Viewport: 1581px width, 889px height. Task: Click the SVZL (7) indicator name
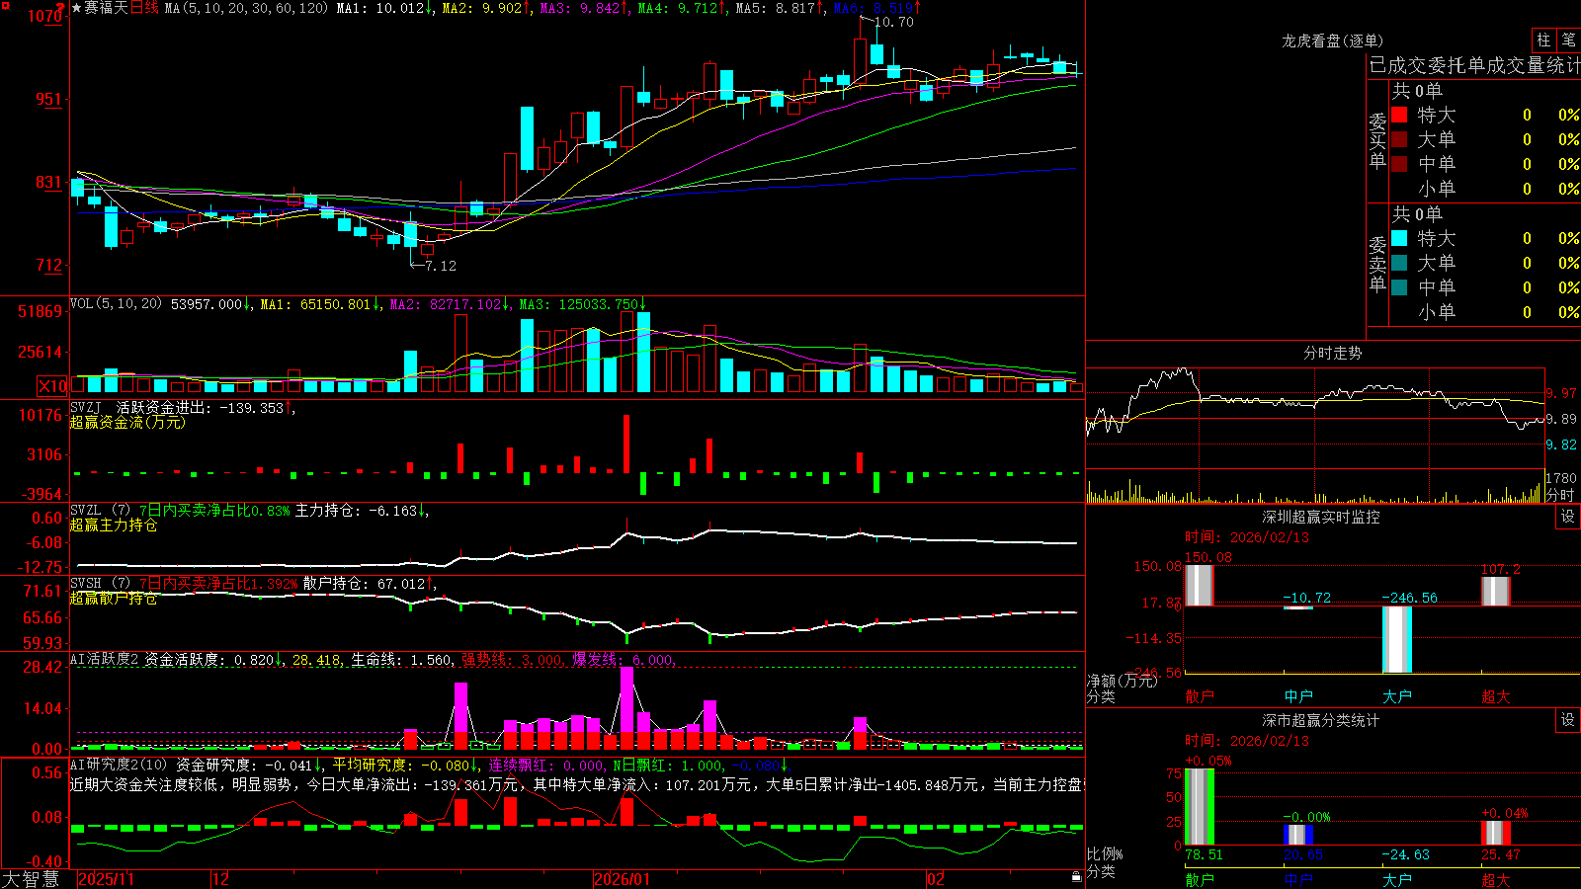pos(101,511)
